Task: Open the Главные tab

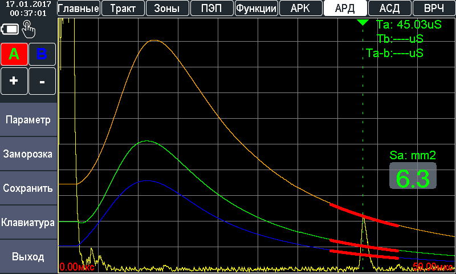Action: 79,8
